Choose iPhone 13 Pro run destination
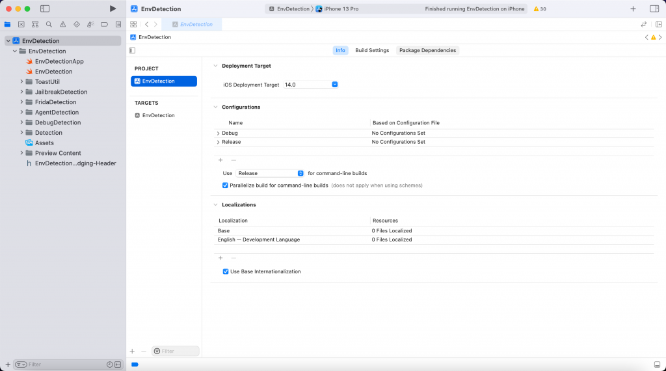666x371 pixels. (338, 8)
